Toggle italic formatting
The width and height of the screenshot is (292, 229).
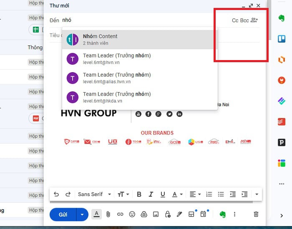tap(151, 194)
